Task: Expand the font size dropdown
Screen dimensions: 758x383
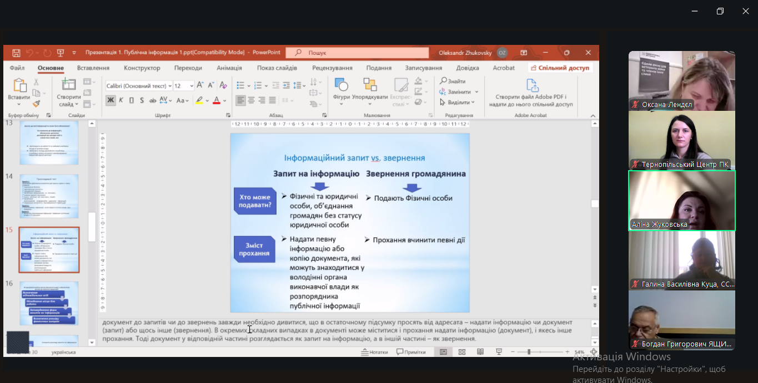Action: tap(192, 86)
